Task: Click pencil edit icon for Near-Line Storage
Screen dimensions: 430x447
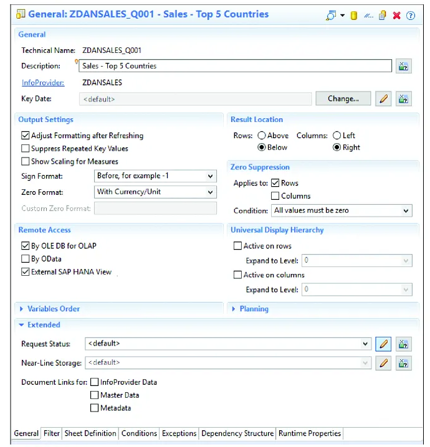Action: point(383,363)
